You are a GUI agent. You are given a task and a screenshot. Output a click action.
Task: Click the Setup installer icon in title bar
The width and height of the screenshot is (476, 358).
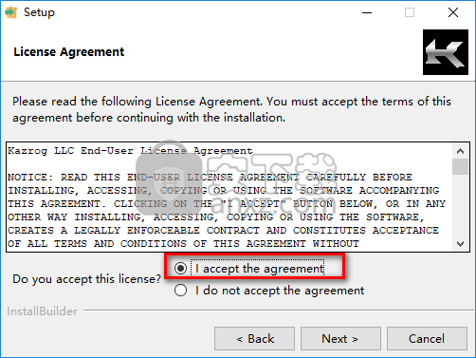click(11, 12)
